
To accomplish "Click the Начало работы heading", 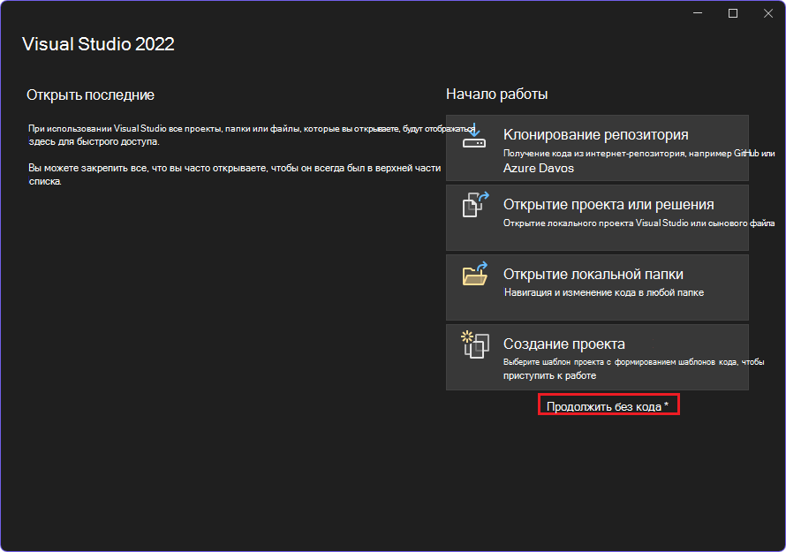I will point(496,95).
